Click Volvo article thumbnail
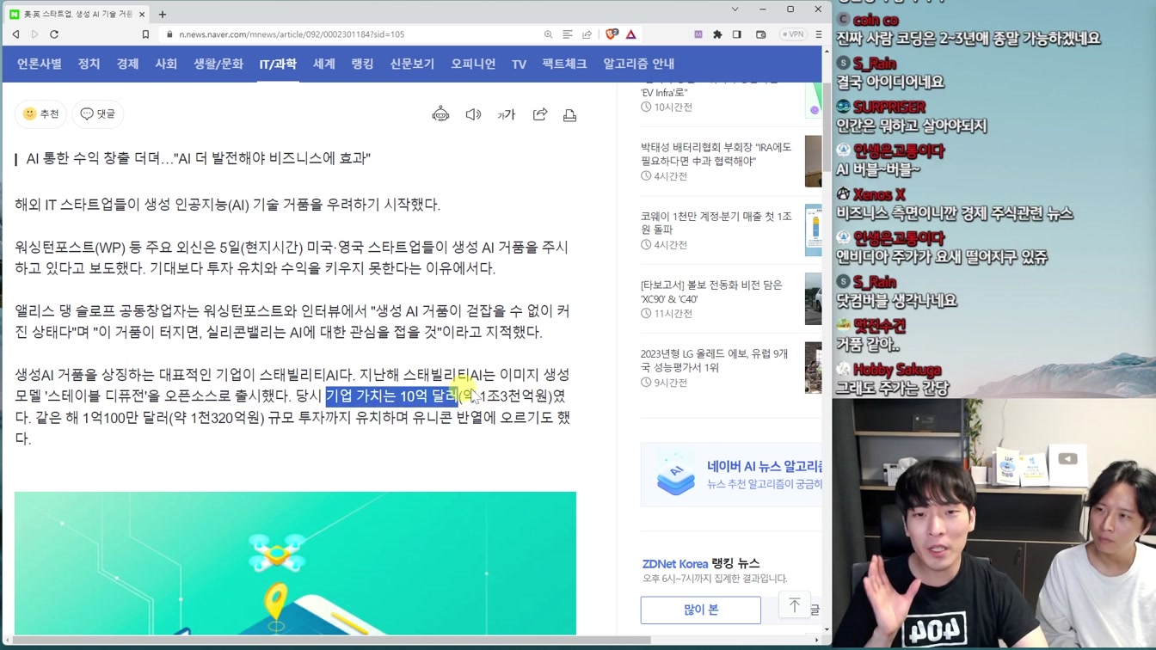The image size is (1156, 650). pos(813,298)
